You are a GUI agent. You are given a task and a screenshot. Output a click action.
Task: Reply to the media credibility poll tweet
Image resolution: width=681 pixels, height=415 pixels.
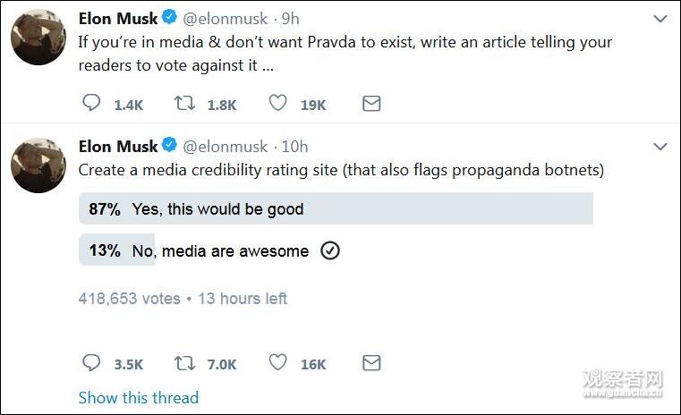pyautogui.click(x=91, y=363)
